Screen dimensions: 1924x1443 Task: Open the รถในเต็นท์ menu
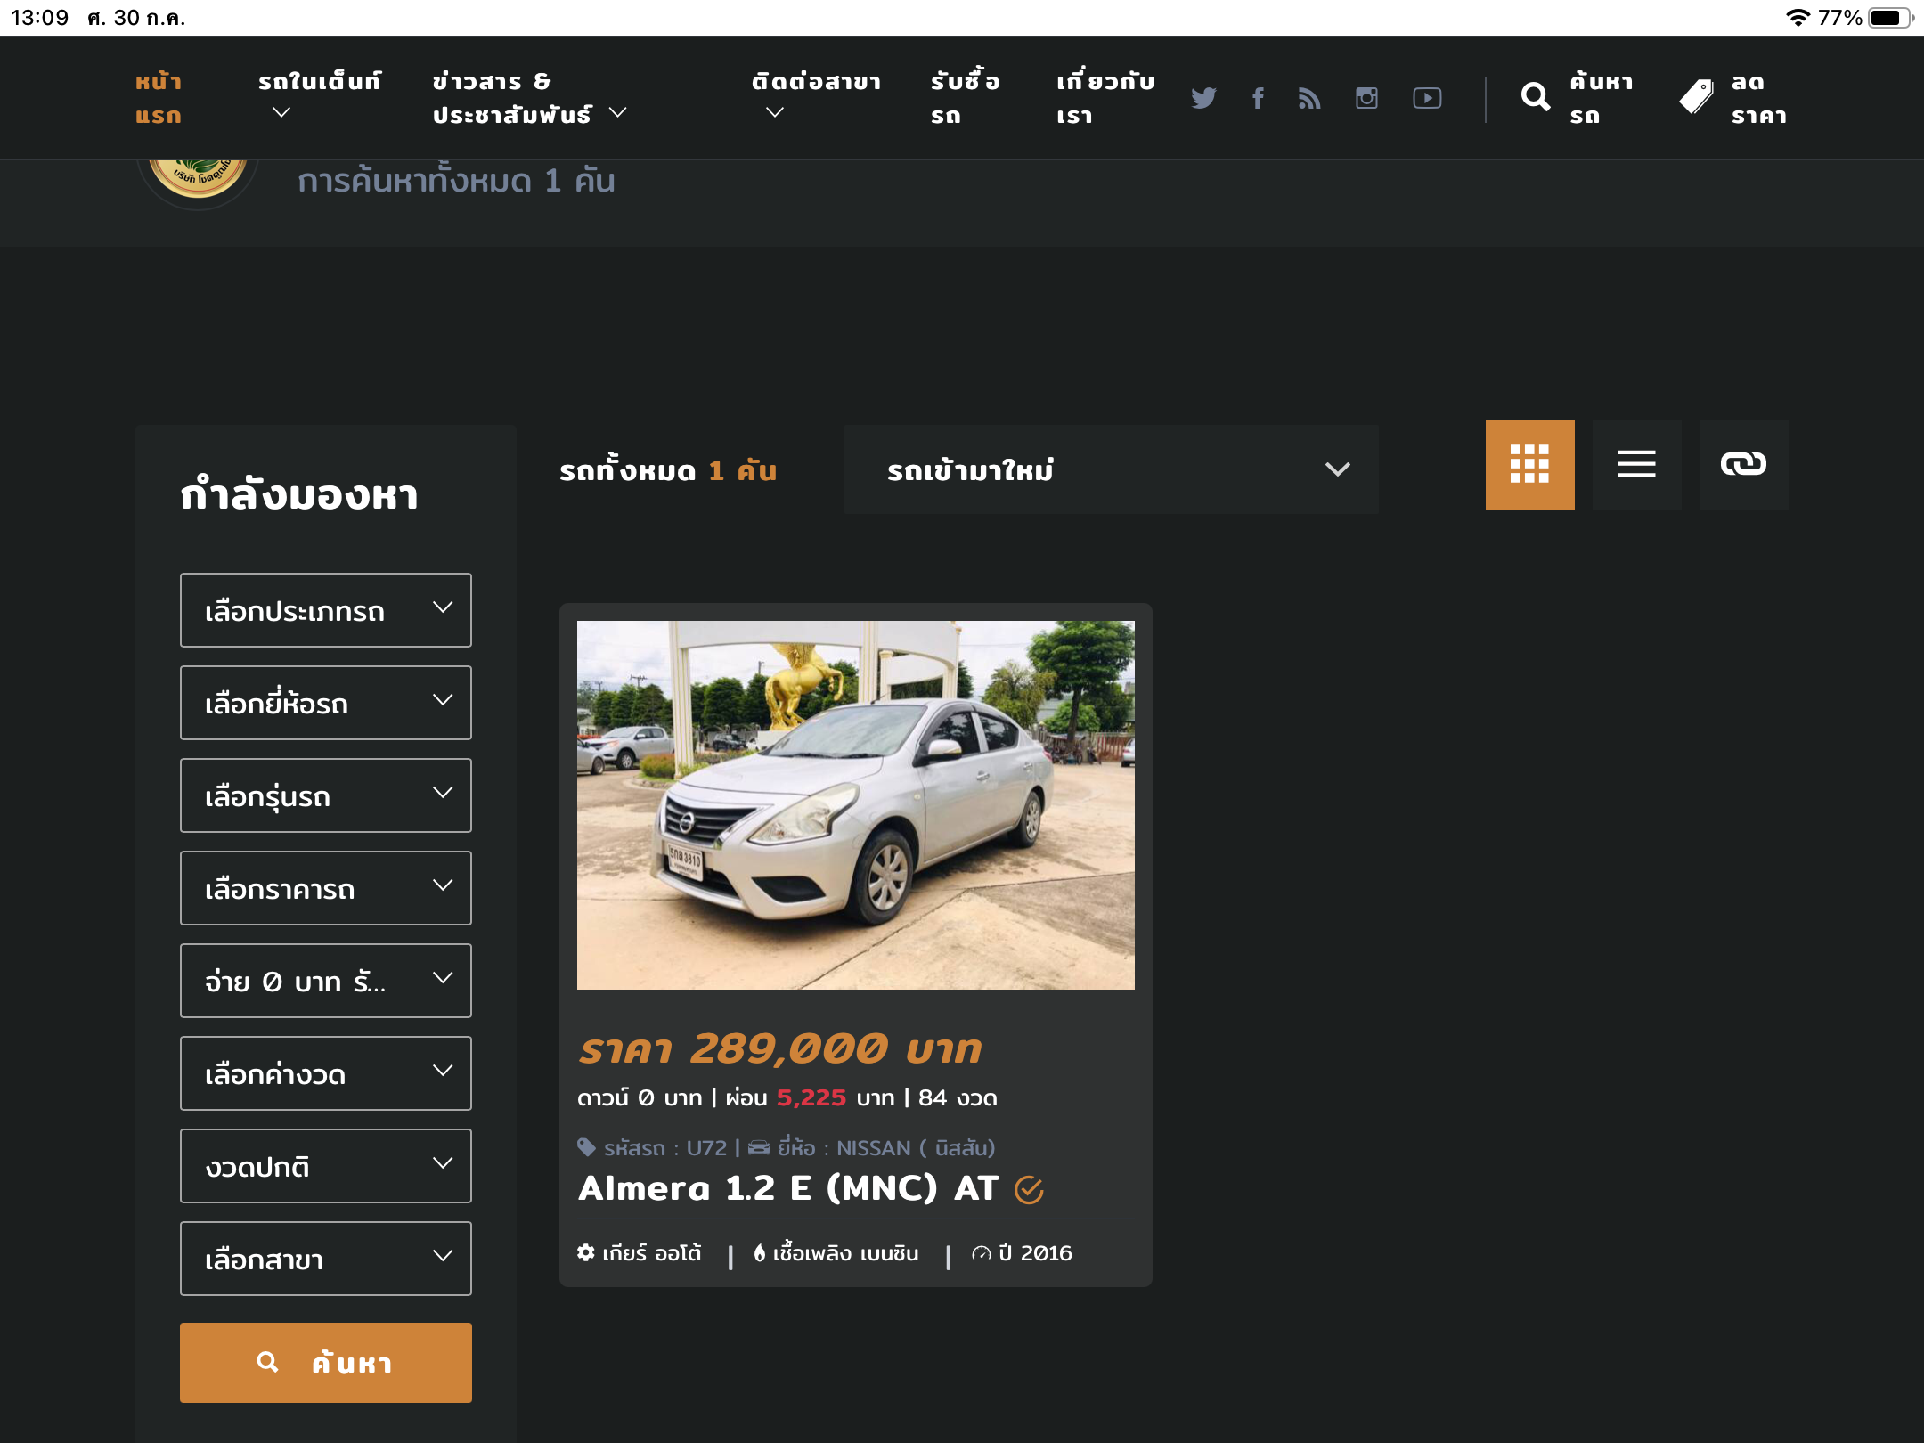coord(319,96)
